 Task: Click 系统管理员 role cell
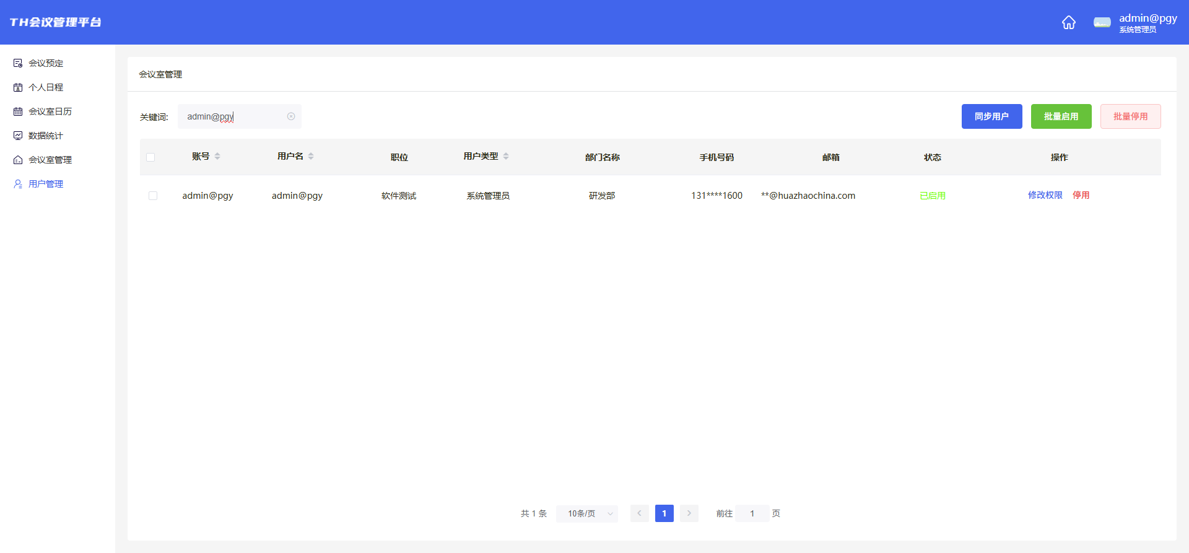[488, 196]
